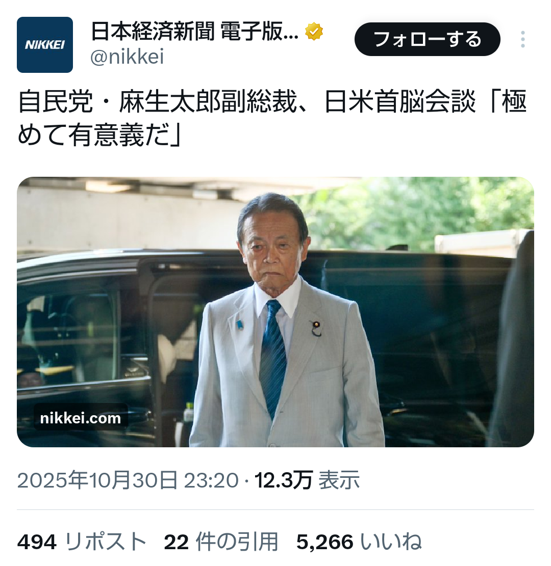Screen dimensions: 551x566
Task: Tap the フォローする follow button
Action: tap(428, 39)
